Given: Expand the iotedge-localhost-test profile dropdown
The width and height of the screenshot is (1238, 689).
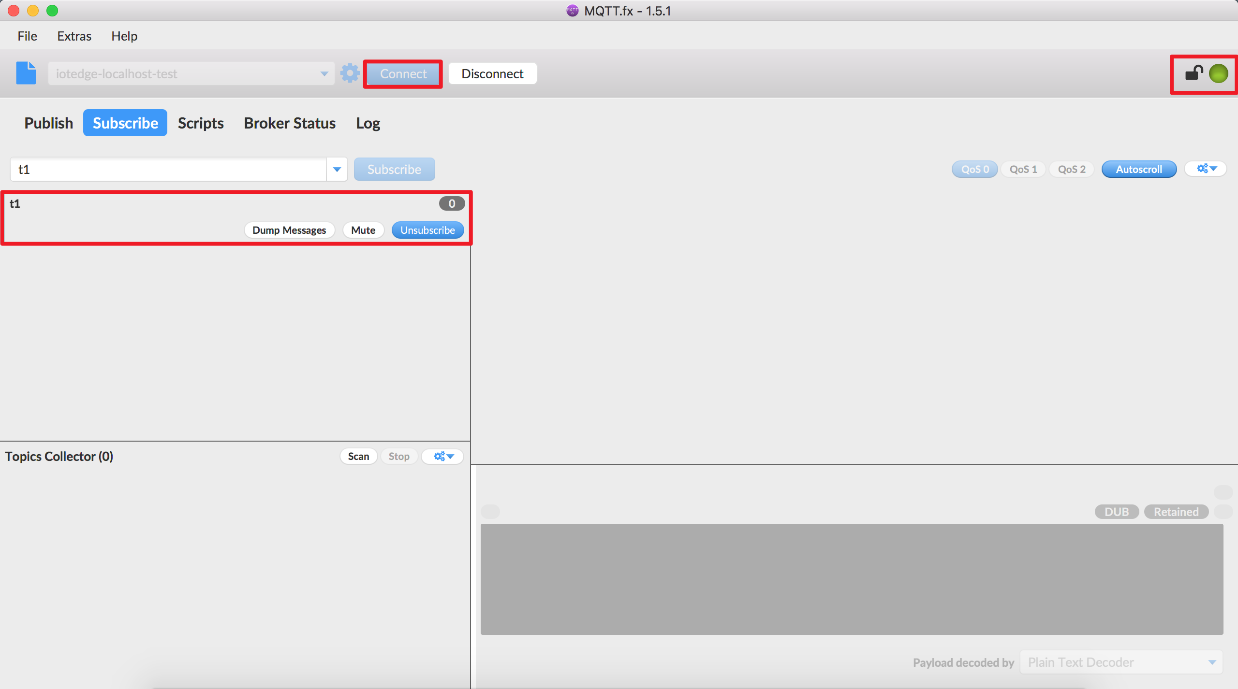Looking at the screenshot, I should pyautogui.click(x=324, y=73).
